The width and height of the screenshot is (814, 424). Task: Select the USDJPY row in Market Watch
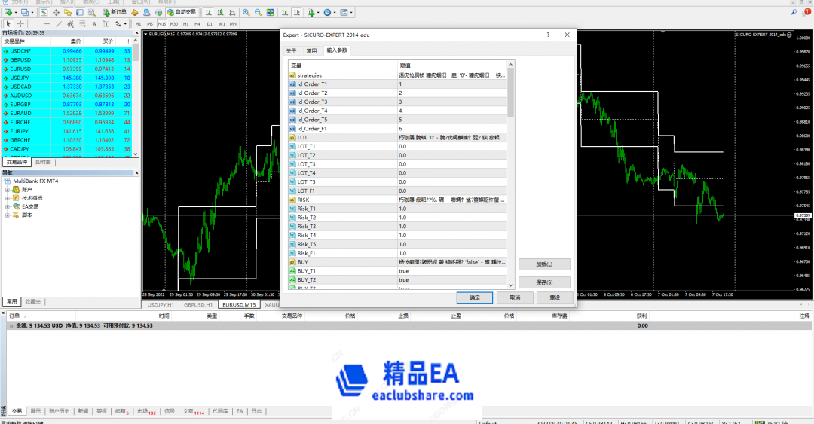click(67, 78)
